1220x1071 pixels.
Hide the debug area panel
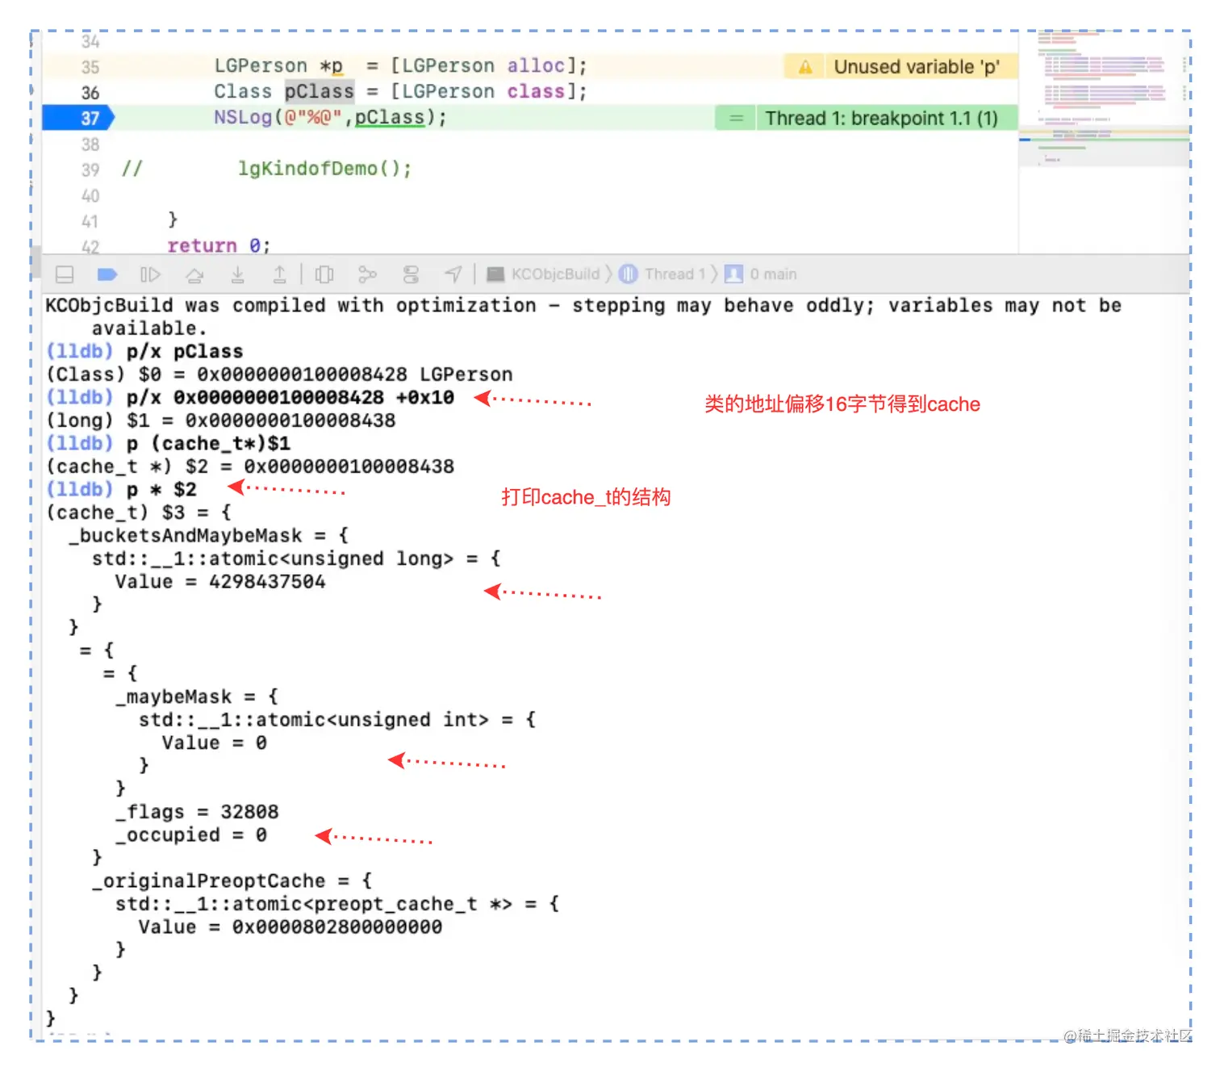65,274
